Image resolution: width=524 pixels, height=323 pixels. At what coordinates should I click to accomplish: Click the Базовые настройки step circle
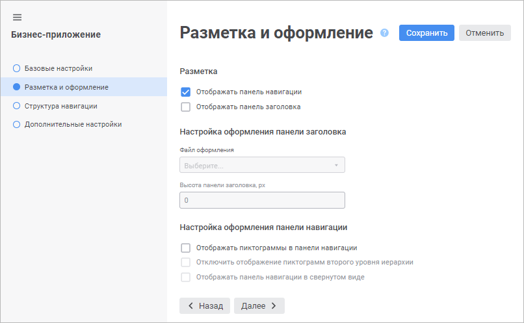[17, 68]
